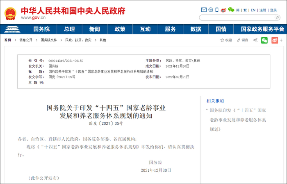Open the mail envelope icon
Screen dimensions: 287x184
tap(204, 10)
